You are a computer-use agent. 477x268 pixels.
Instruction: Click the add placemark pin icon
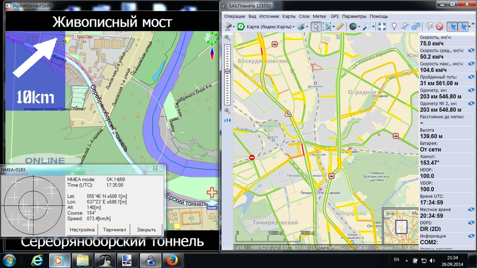tap(394, 27)
